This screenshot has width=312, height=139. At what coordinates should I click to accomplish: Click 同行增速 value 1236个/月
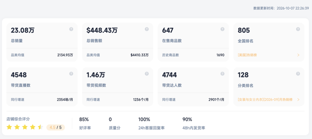point(141,99)
